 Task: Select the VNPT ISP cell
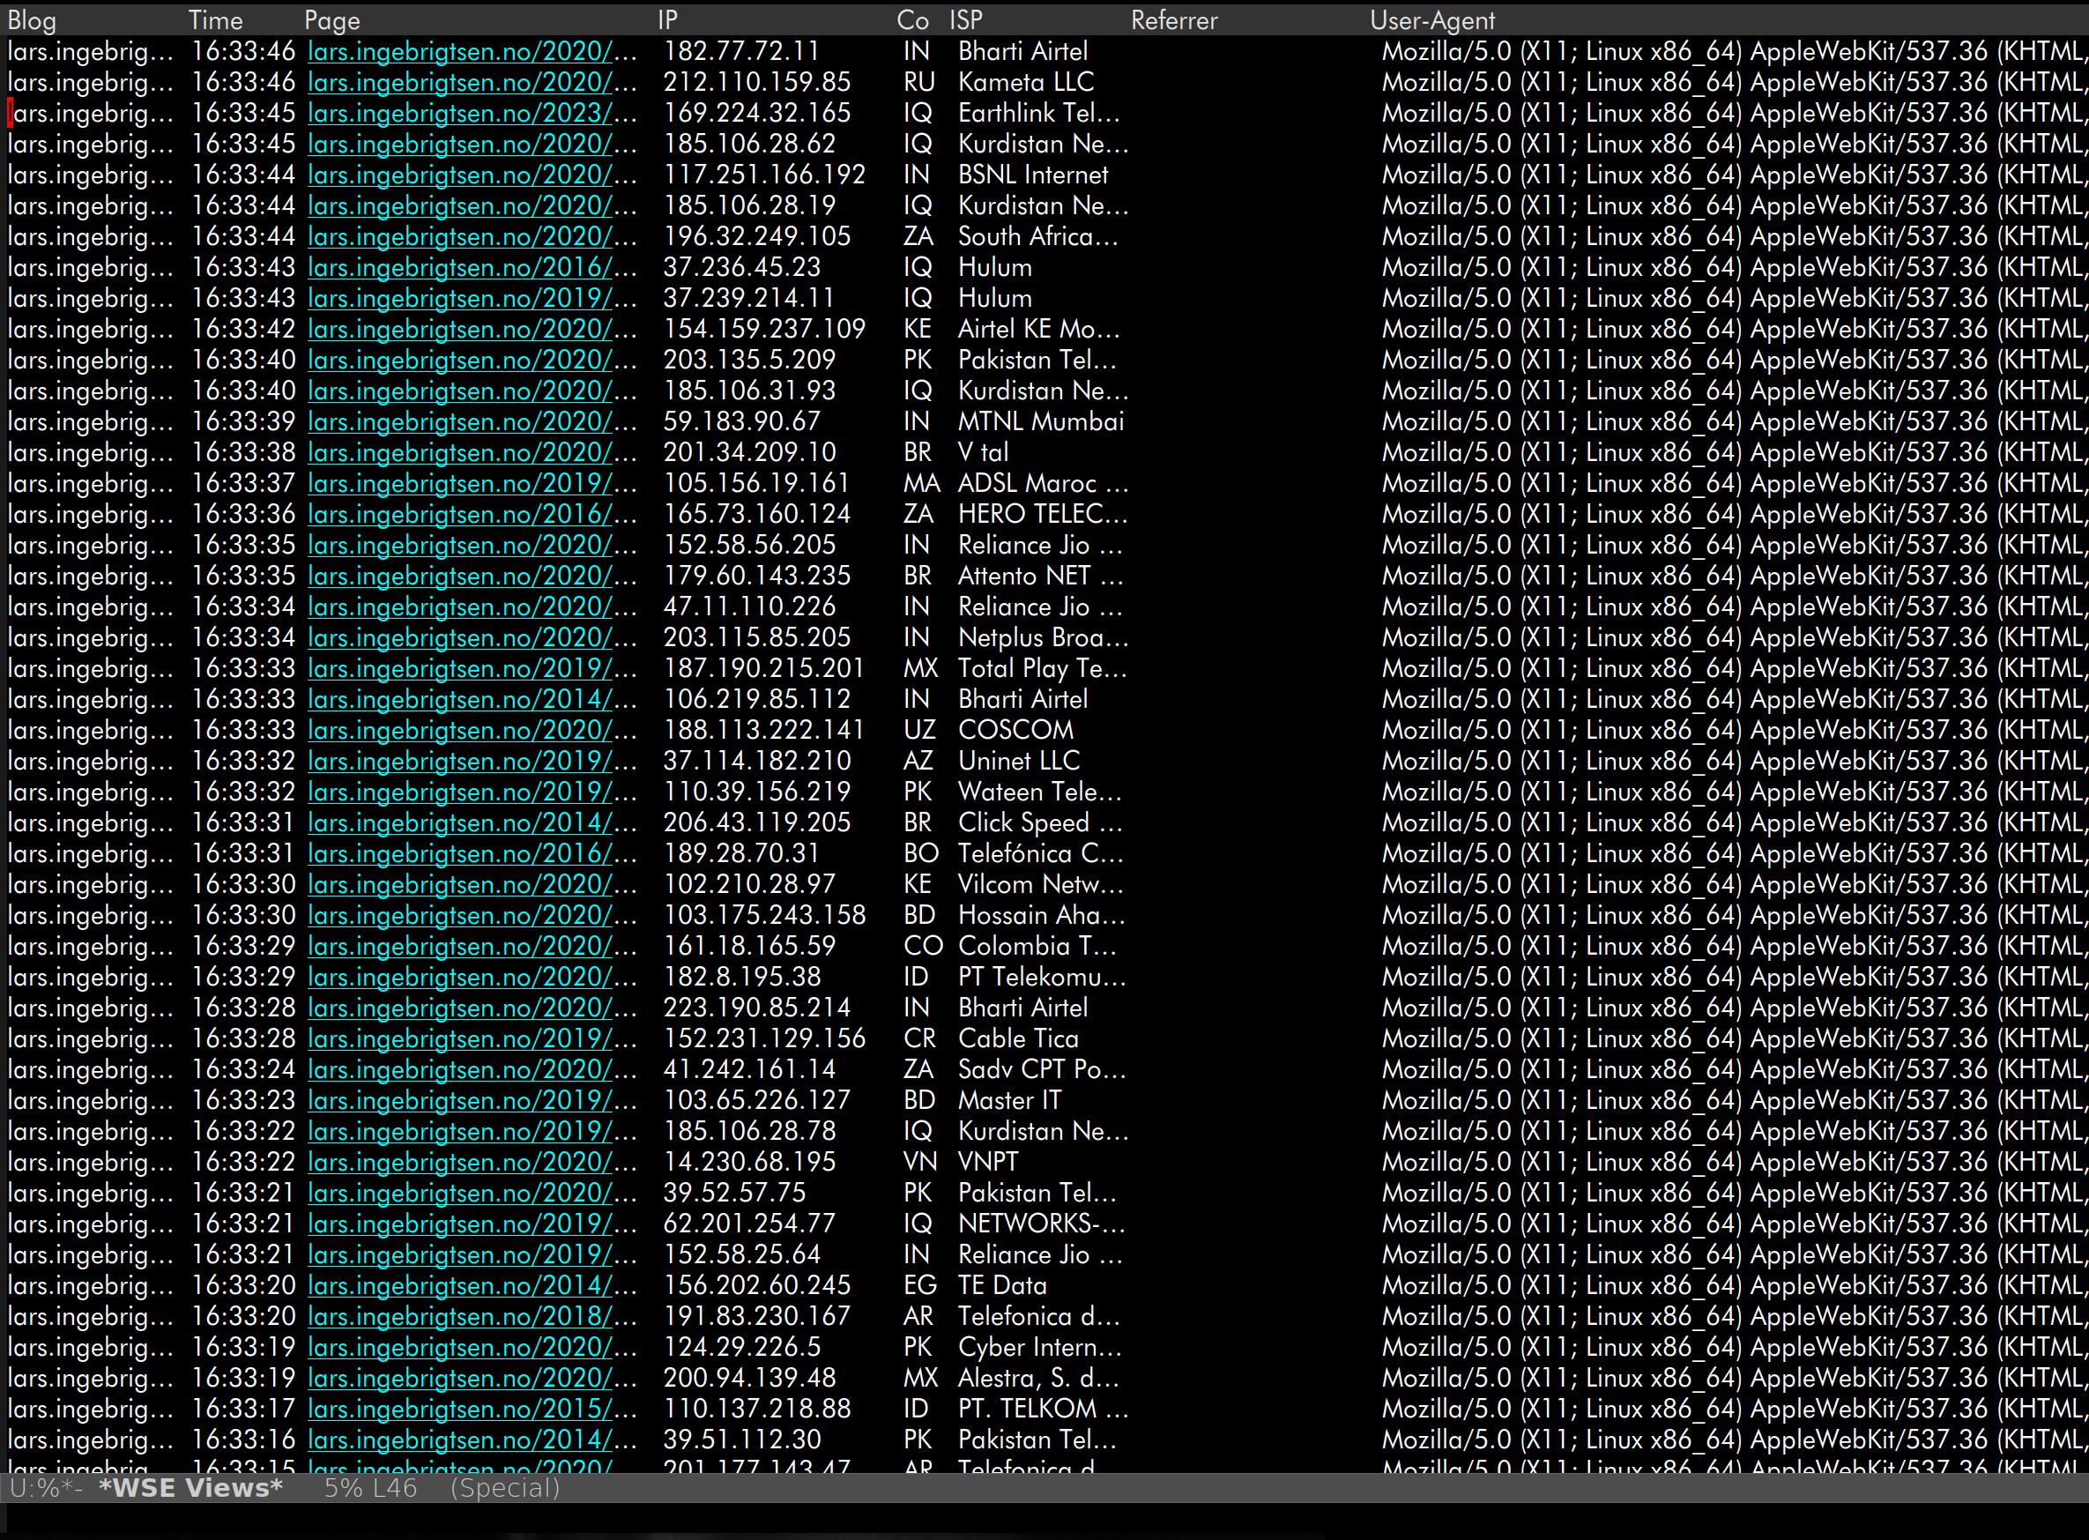pyautogui.click(x=988, y=1162)
